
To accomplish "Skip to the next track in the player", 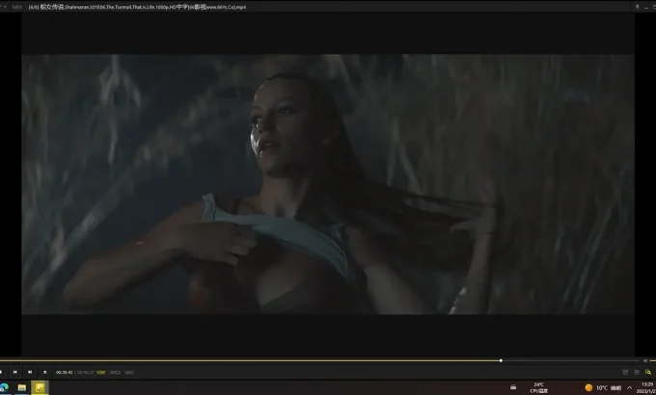I will coord(30,372).
